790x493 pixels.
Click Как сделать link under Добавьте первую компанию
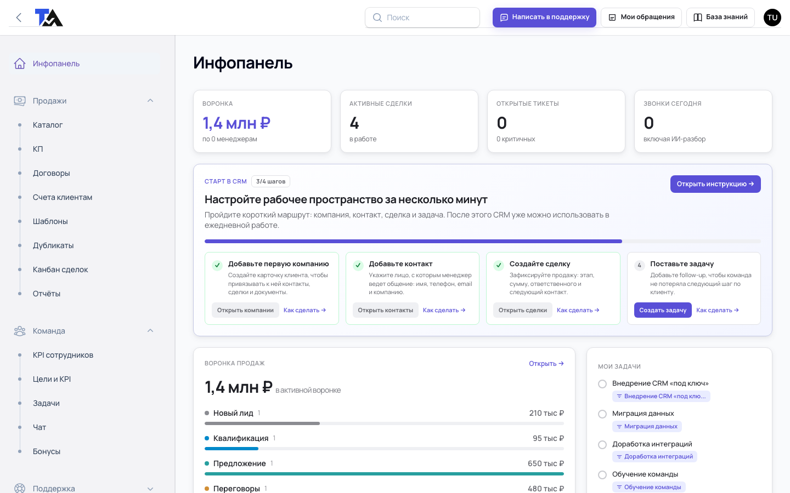(x=305, y=310)
